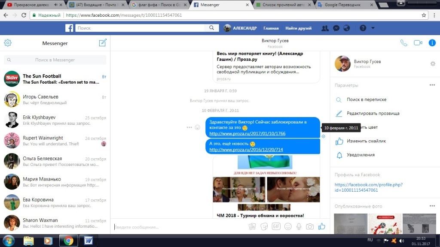Select Уведомления option
Viewport: 440px width, 247px height.
[x=361, y=155]
